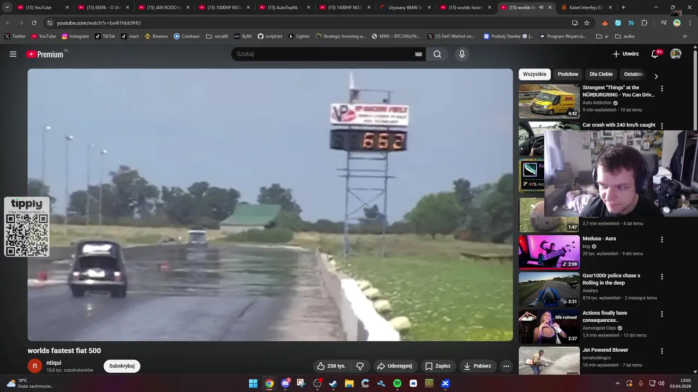The height and width of the screenshot is (392, 698).
Task: Switch to the AutoTopNL browser tab
Action: (284, 8)
